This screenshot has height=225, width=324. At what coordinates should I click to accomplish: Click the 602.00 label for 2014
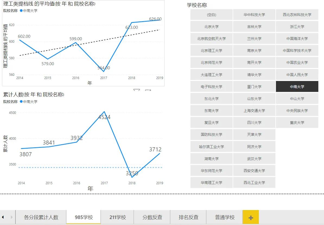point(24,36)
